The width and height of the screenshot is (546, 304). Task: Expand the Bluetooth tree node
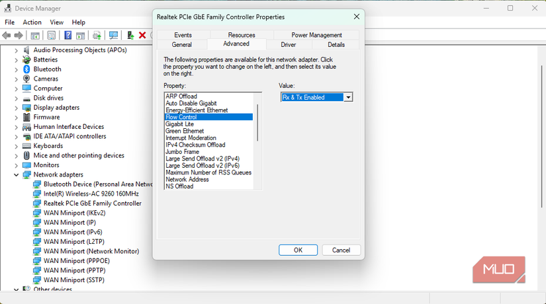click(16, 69)
